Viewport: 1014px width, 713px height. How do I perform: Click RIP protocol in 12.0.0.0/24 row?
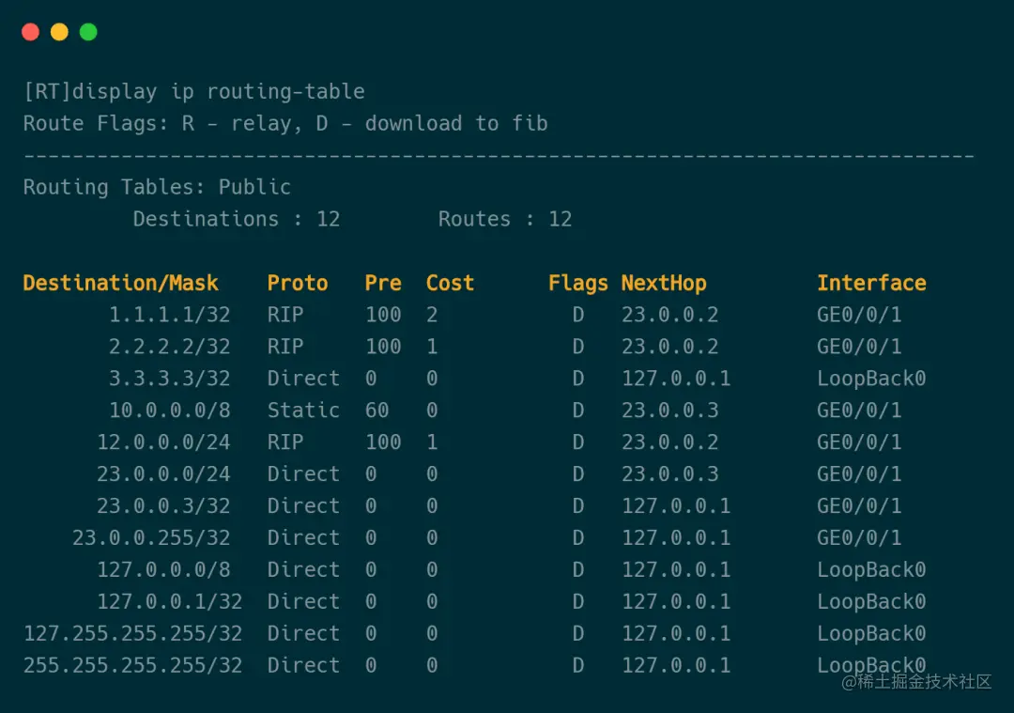tap(285, 442)
